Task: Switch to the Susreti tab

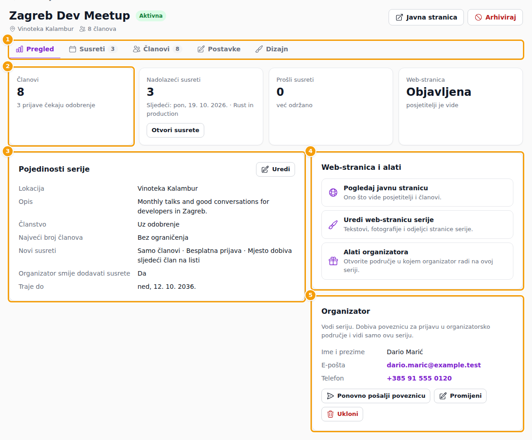Action: pyautogui.click(x=93, y=49)
